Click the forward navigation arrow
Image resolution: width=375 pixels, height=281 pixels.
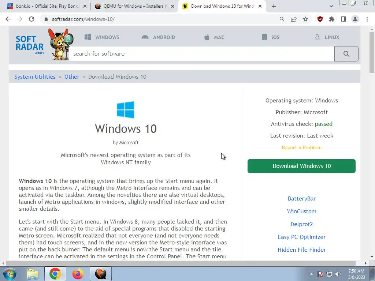[20, 19]
